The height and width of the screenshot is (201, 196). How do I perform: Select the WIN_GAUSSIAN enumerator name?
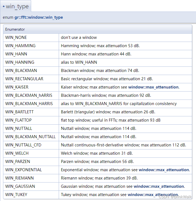click(x=20, y=186)
